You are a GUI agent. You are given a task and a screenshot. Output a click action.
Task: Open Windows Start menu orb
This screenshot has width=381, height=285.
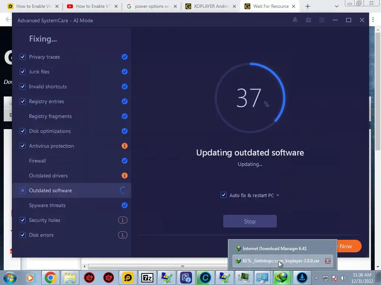[10, 278]
